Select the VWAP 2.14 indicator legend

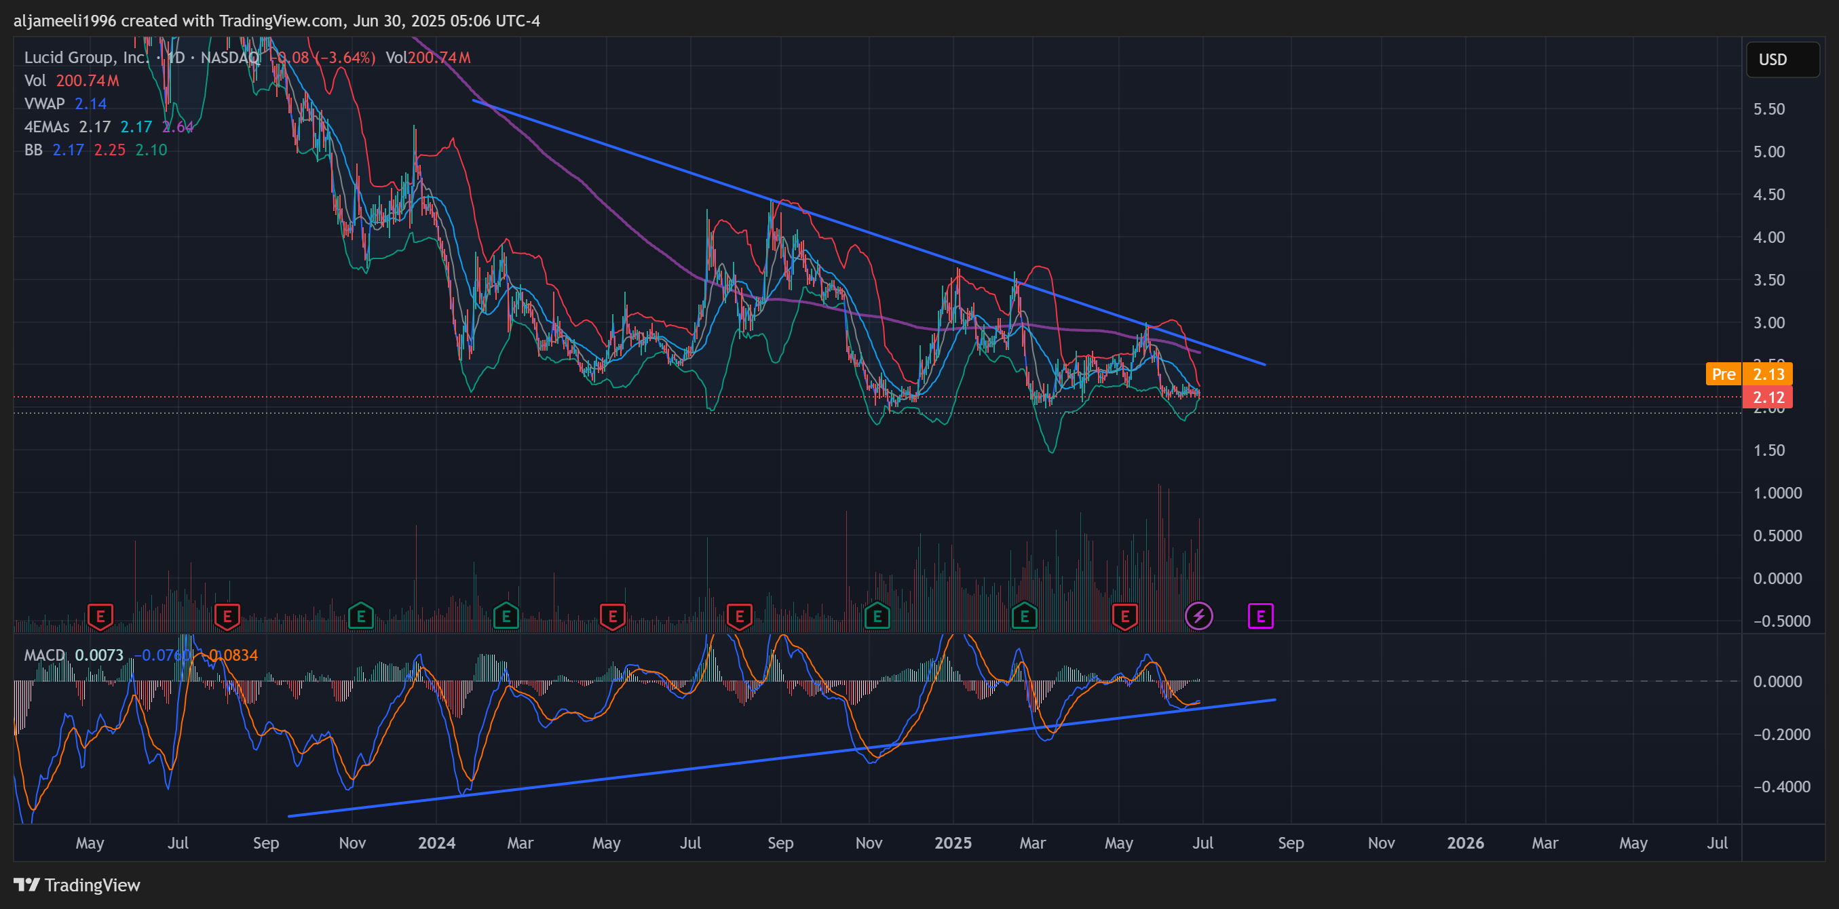[x=65, y=104]
